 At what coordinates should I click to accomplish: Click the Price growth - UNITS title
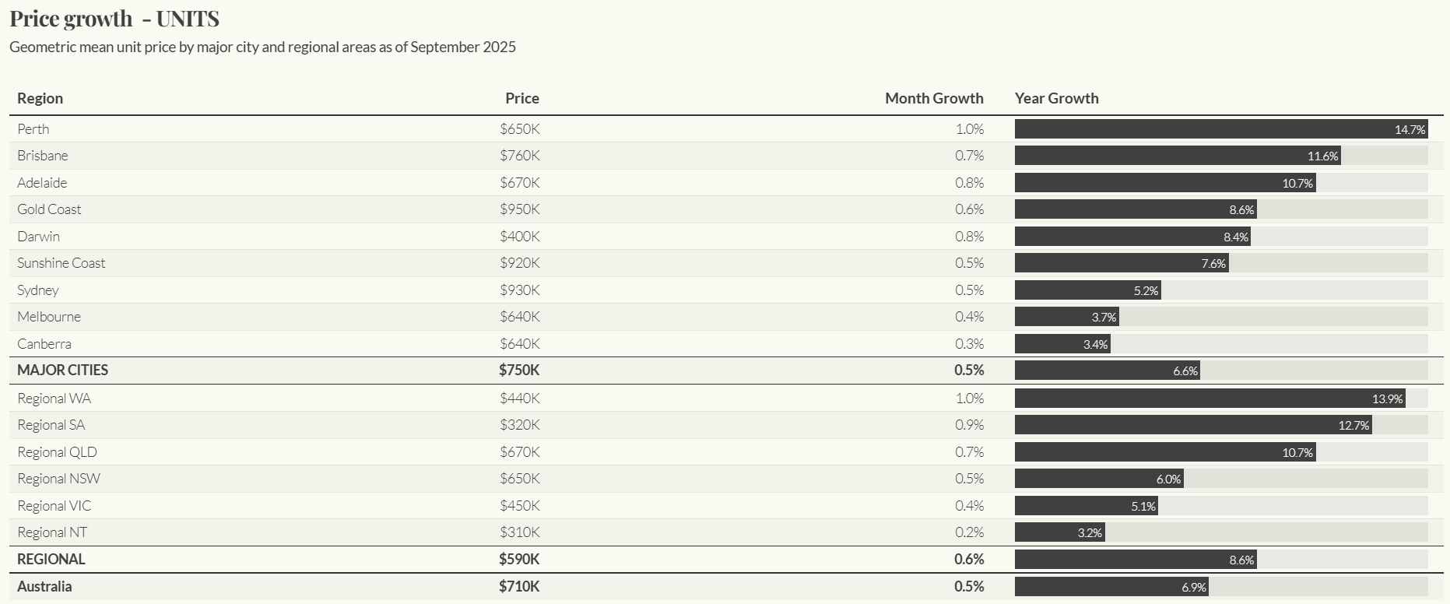[x=114, y=19]
